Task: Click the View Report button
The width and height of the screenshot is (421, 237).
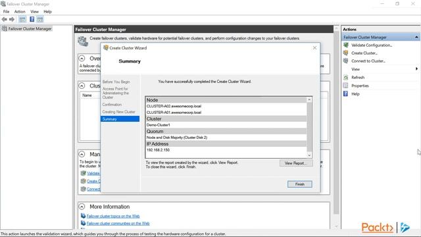Action: tap(296, 163)
